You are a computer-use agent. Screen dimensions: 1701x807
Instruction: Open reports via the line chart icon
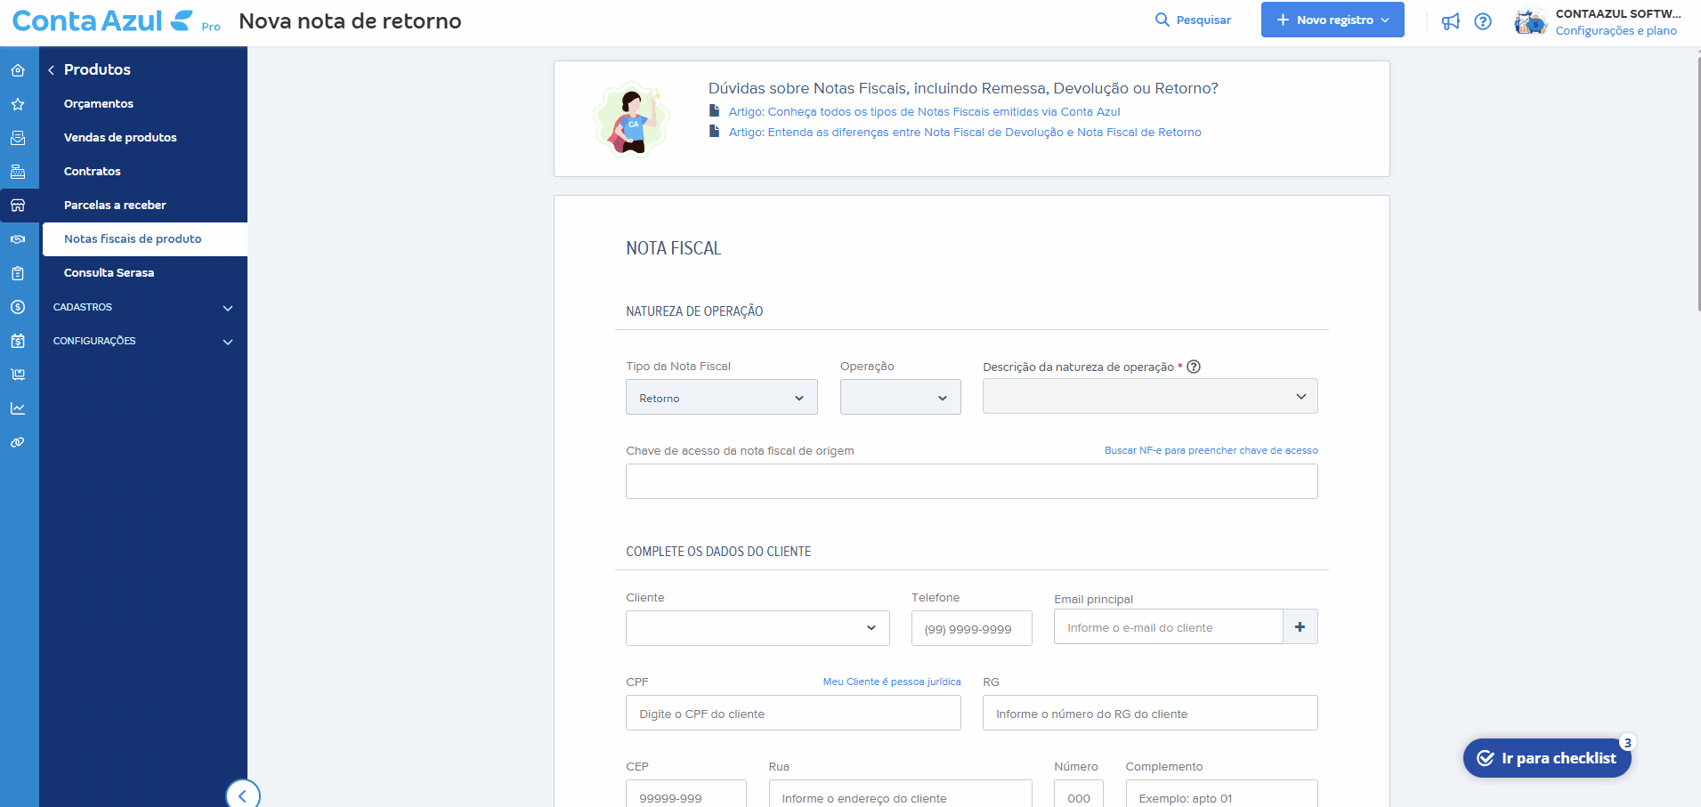18,408
